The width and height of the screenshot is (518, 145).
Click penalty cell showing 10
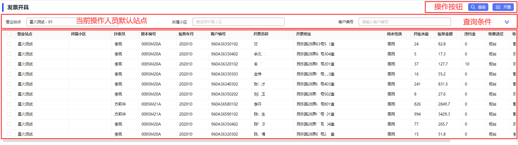click(x=467, y=64)
